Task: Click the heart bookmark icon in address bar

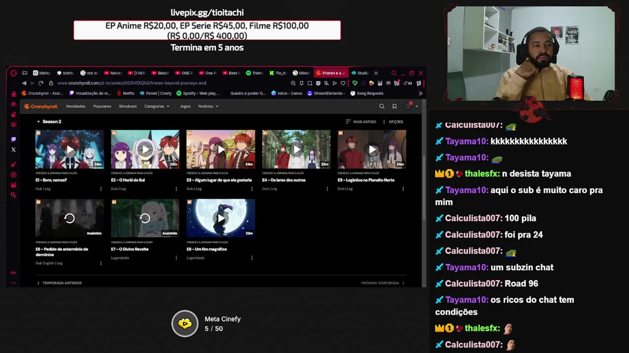Action: (343, 83)
